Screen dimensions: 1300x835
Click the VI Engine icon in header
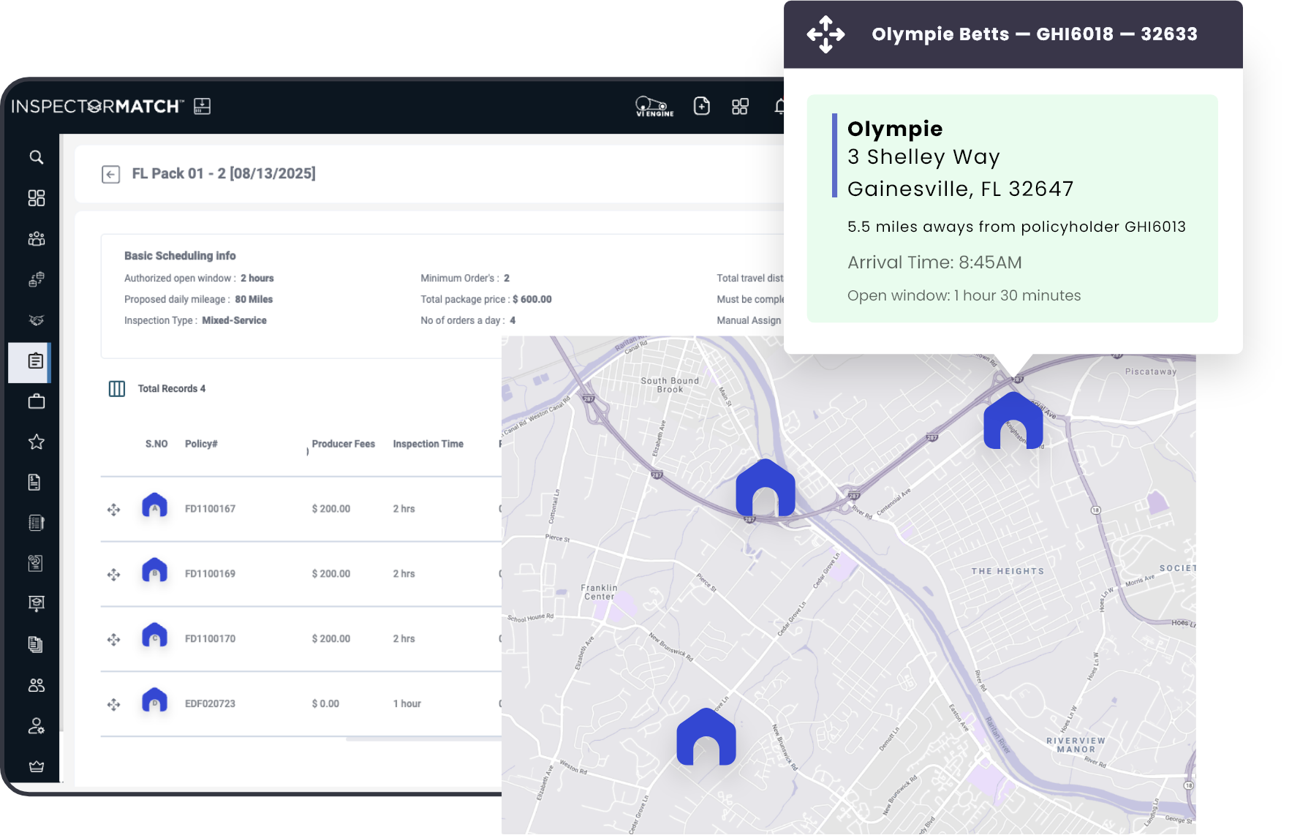pyautogui.click(x=654, y=107)
